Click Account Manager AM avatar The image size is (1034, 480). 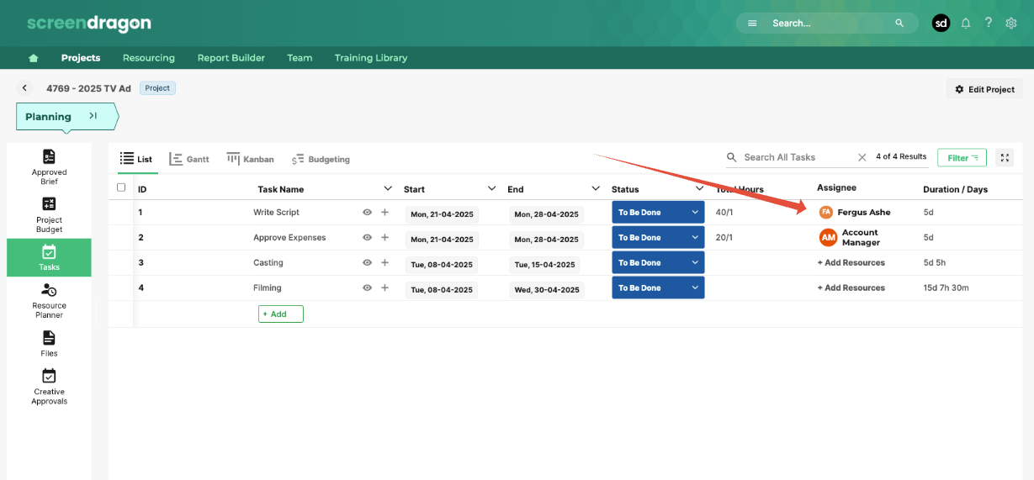[829, 238]
